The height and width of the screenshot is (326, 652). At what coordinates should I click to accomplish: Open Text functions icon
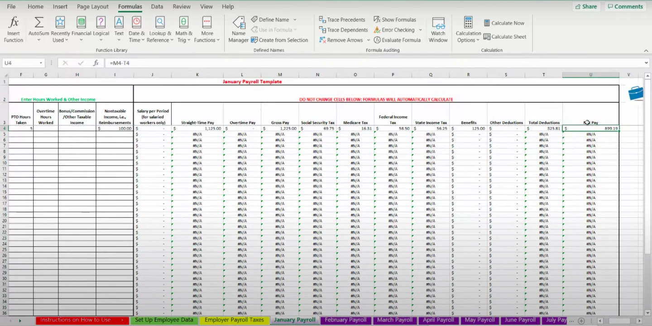point(119,22)
